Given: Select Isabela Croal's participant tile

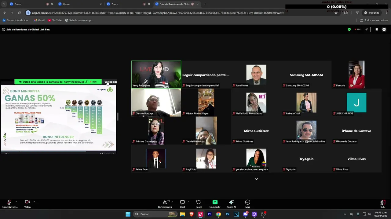Looking at the screenshot, I should [306, 103].
